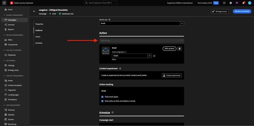Click Experience Platform International in the header
The width and height of the screenshot is (254, 126).
point(180,3)
